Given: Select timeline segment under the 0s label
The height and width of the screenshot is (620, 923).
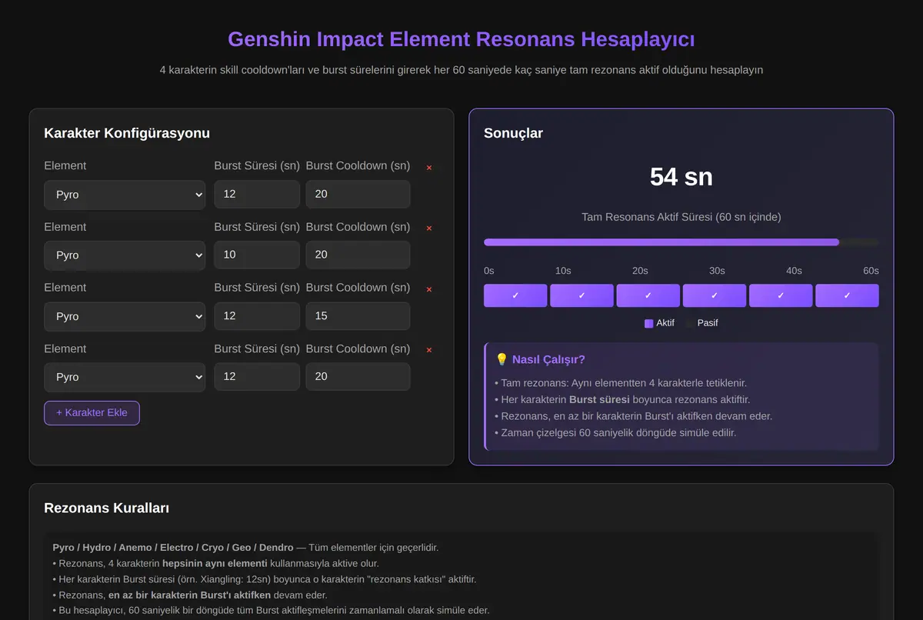Looking at the screenshot, I should (515, 295).
